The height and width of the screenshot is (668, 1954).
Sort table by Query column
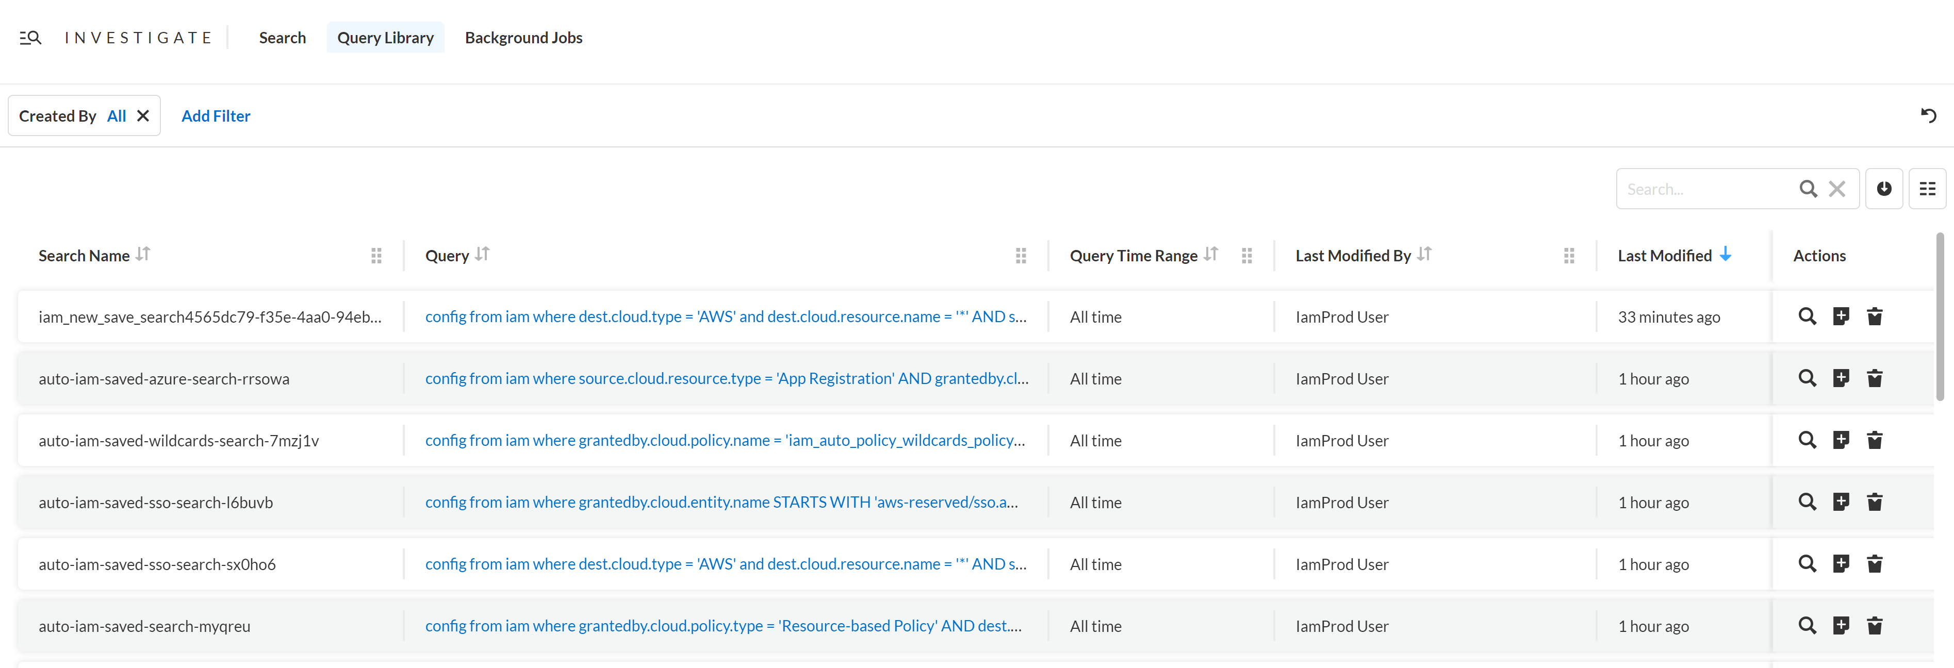point(482,254)
